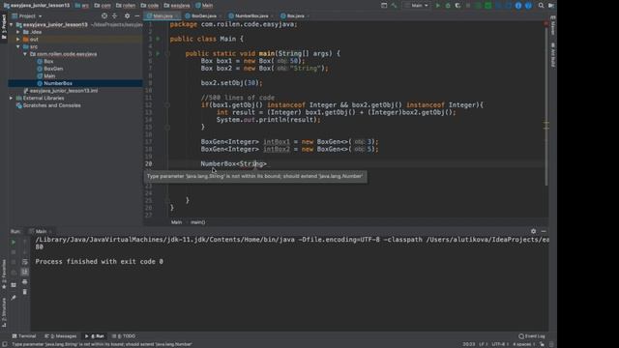Click Collapse All icon in Project panel
Screen dimensions: 619x348
coord(114,15)
